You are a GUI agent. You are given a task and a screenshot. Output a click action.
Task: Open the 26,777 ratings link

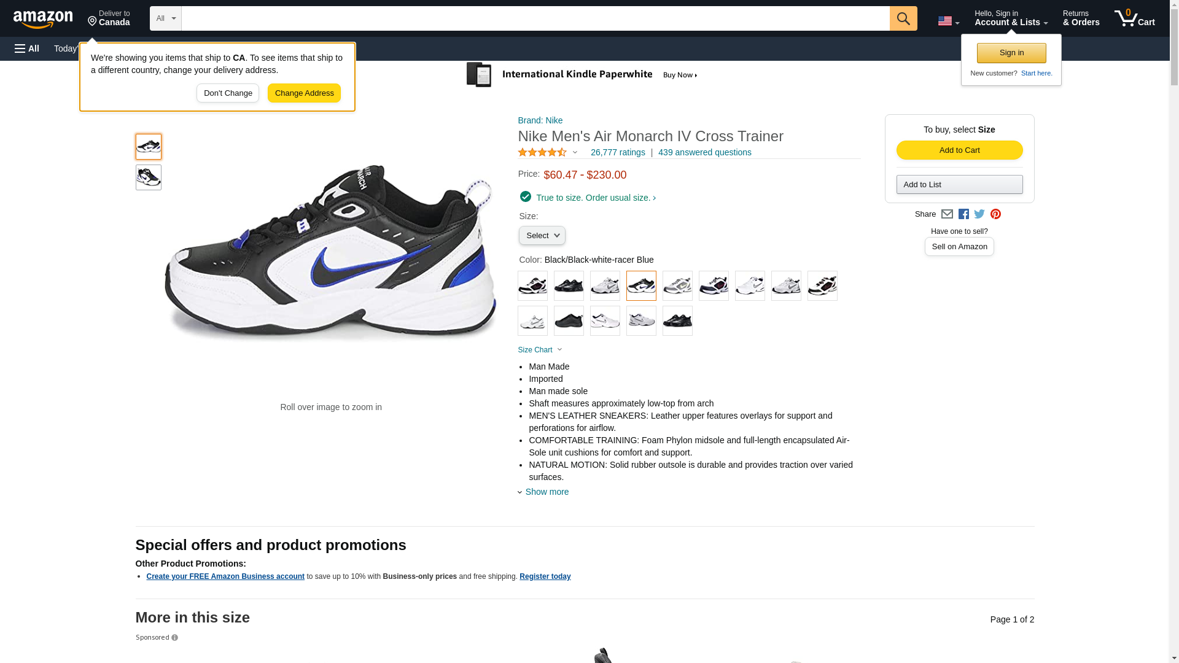(x=618, y=152)
